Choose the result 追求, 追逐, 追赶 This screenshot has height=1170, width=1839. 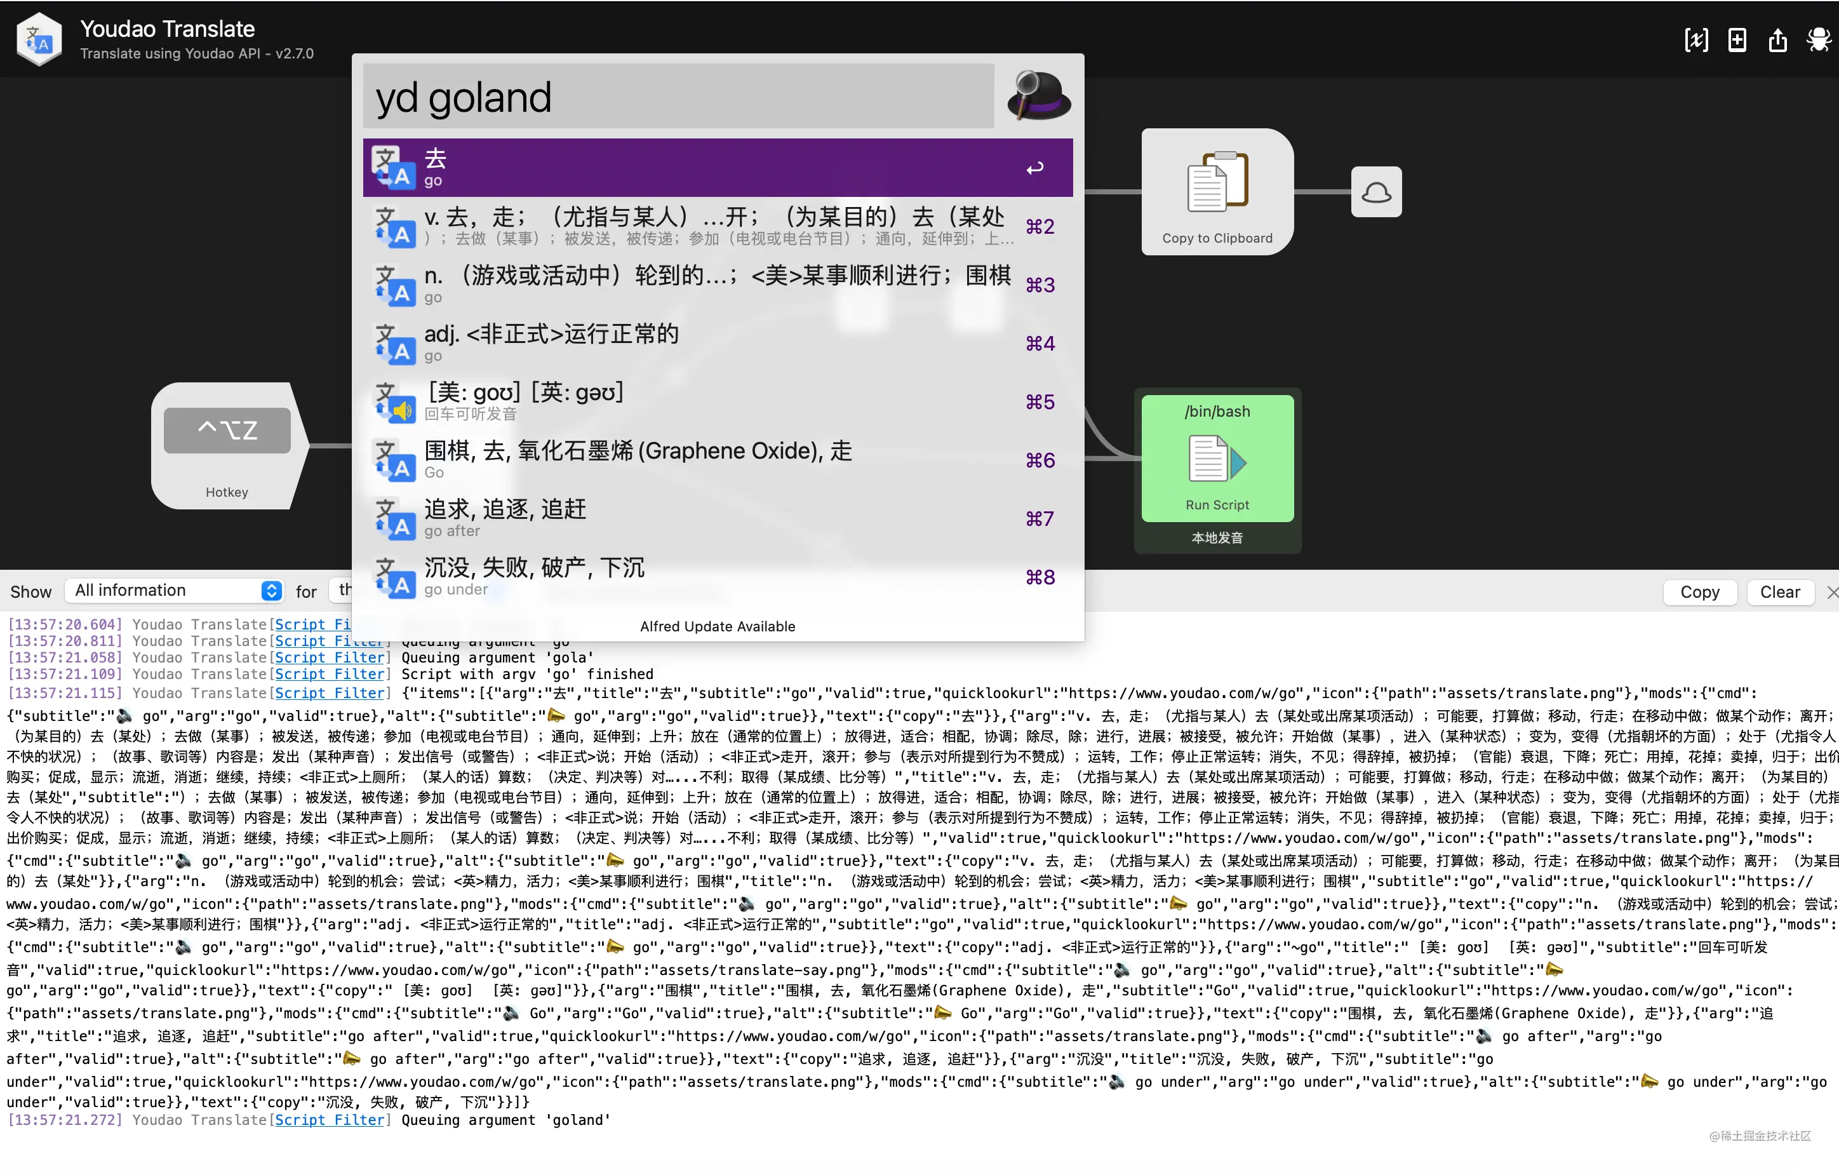[x=718, y=518]
